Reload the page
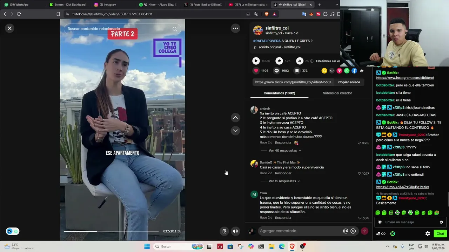 pos(19,14)
